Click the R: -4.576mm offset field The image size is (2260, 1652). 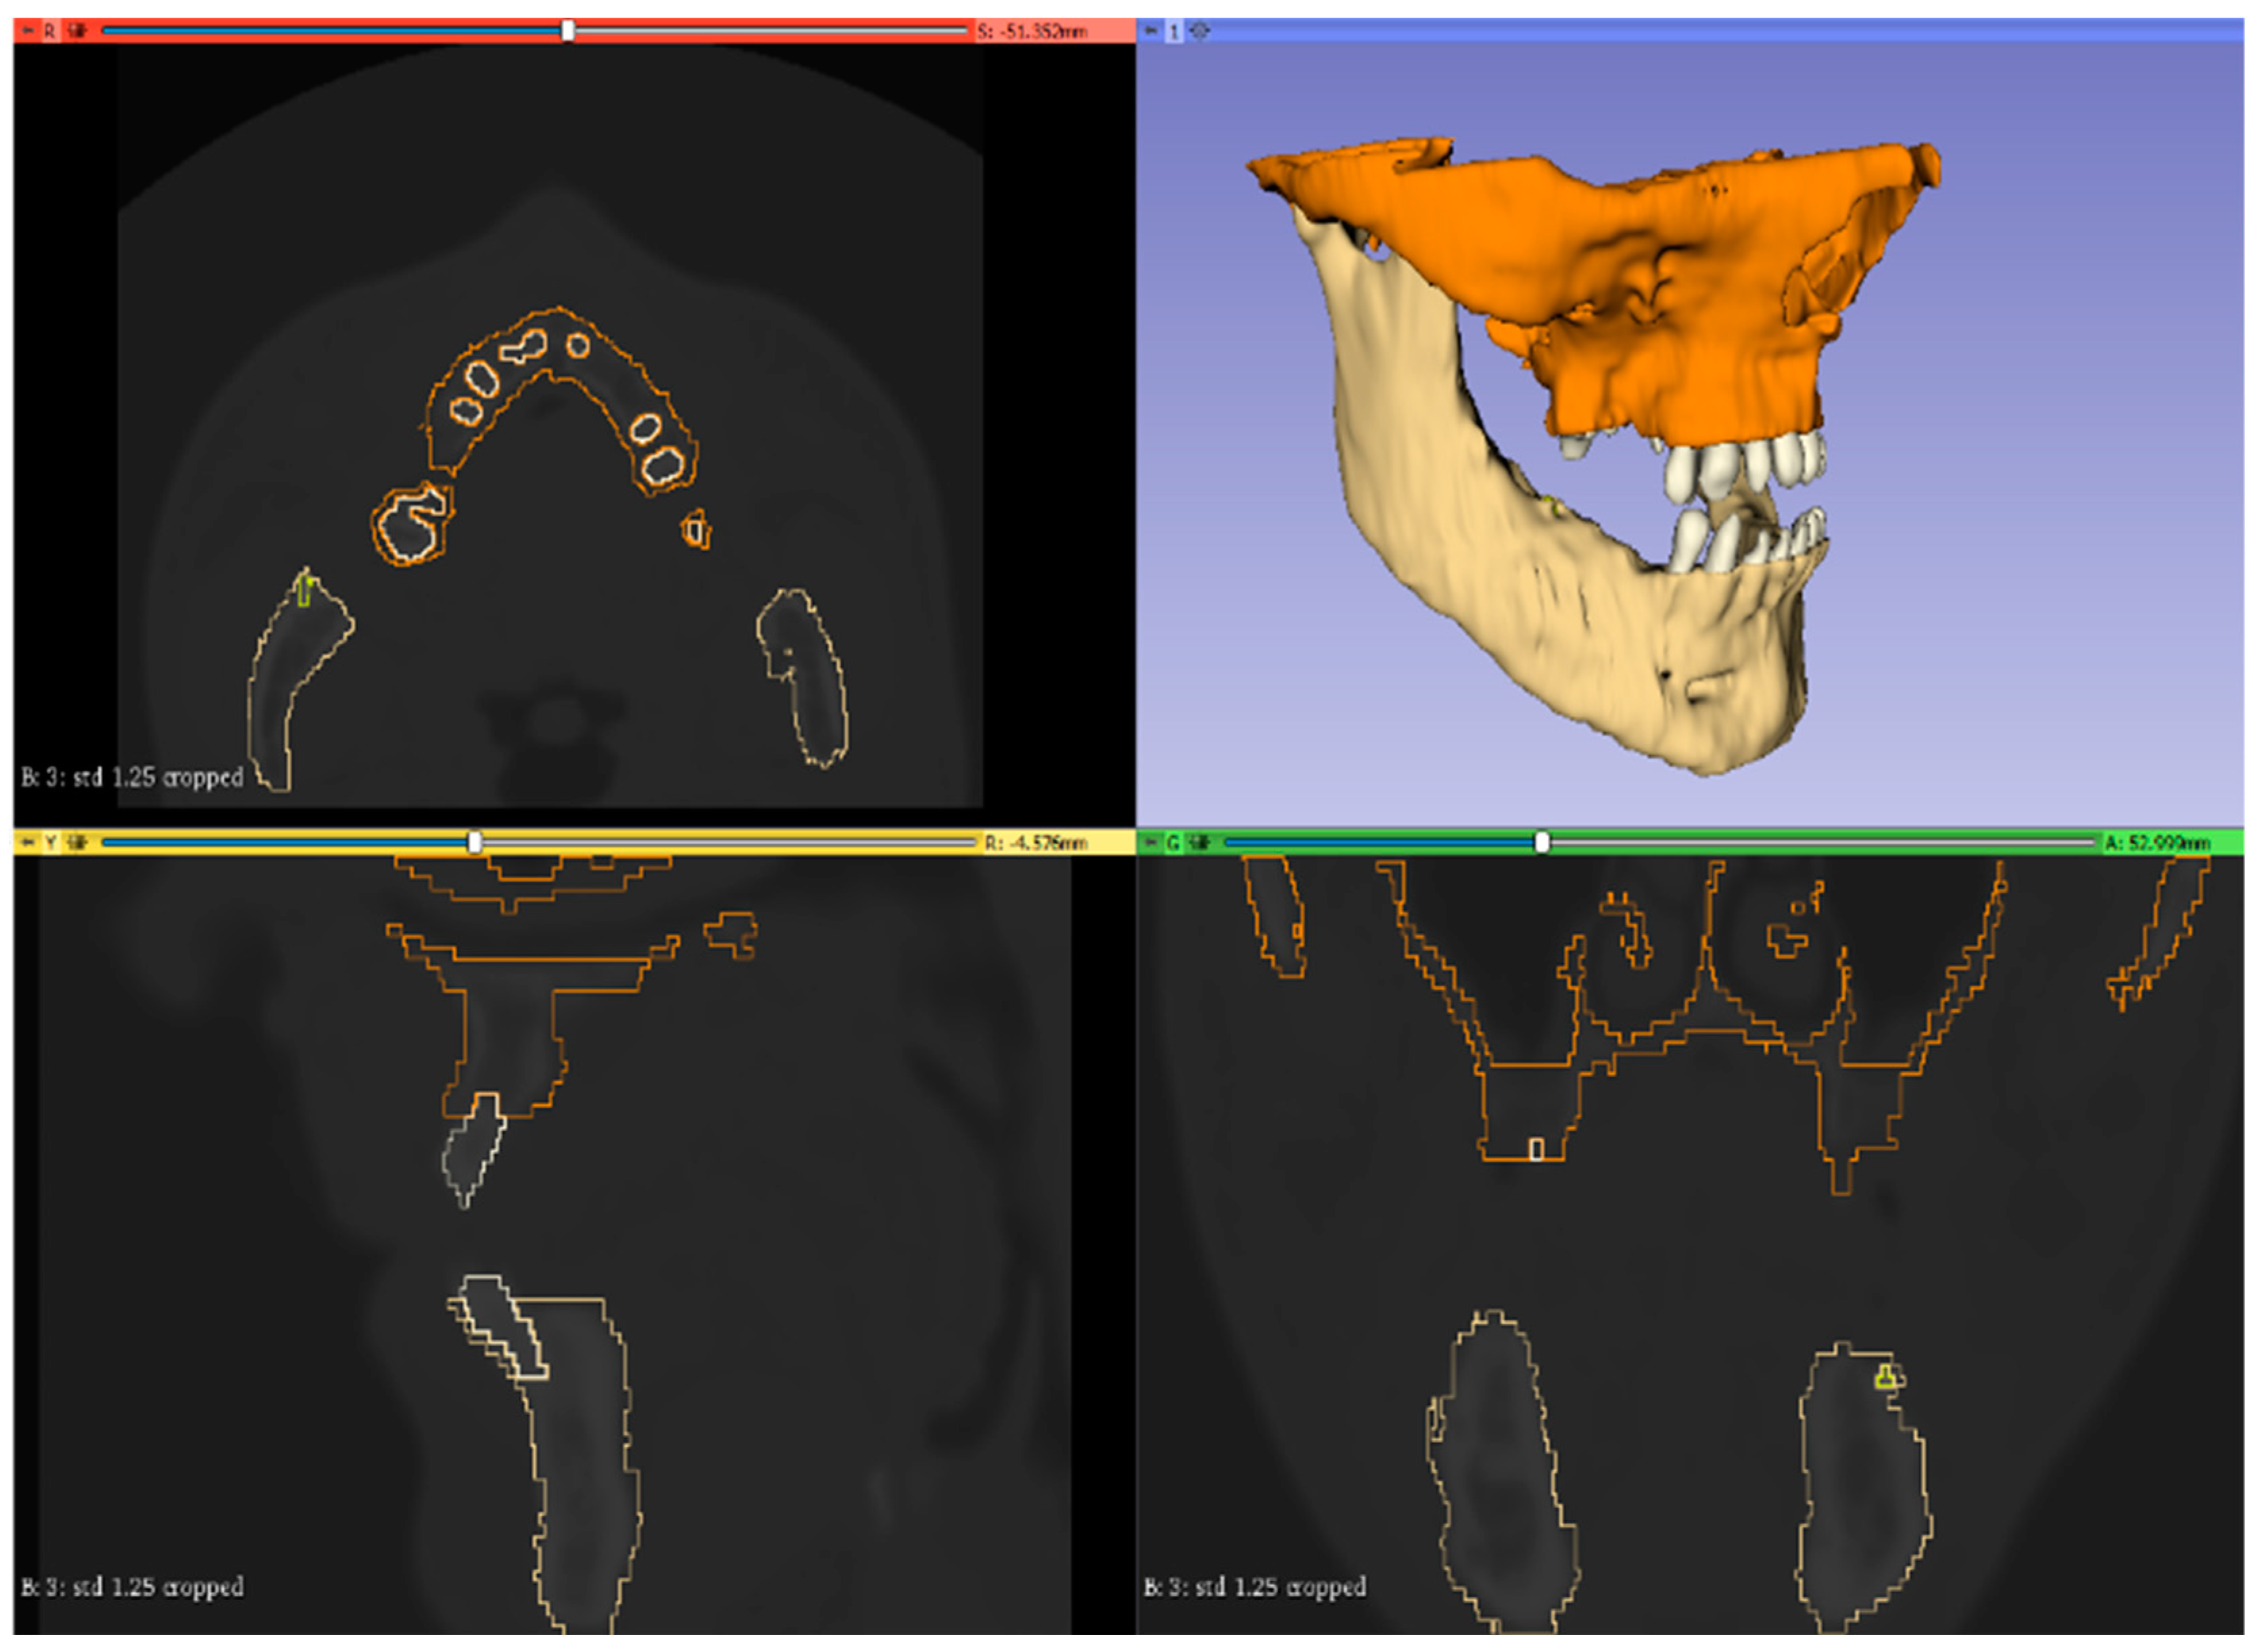[1035, 843]
